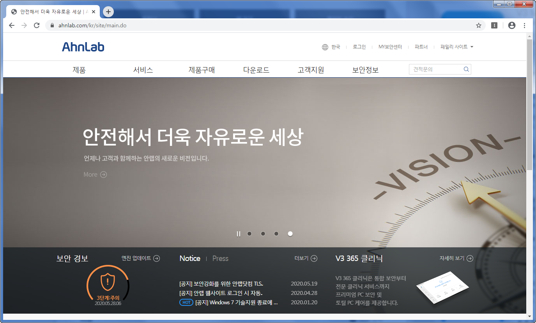
Task: Click the scrollbar down arrow
Action: [x=529, y=316]
